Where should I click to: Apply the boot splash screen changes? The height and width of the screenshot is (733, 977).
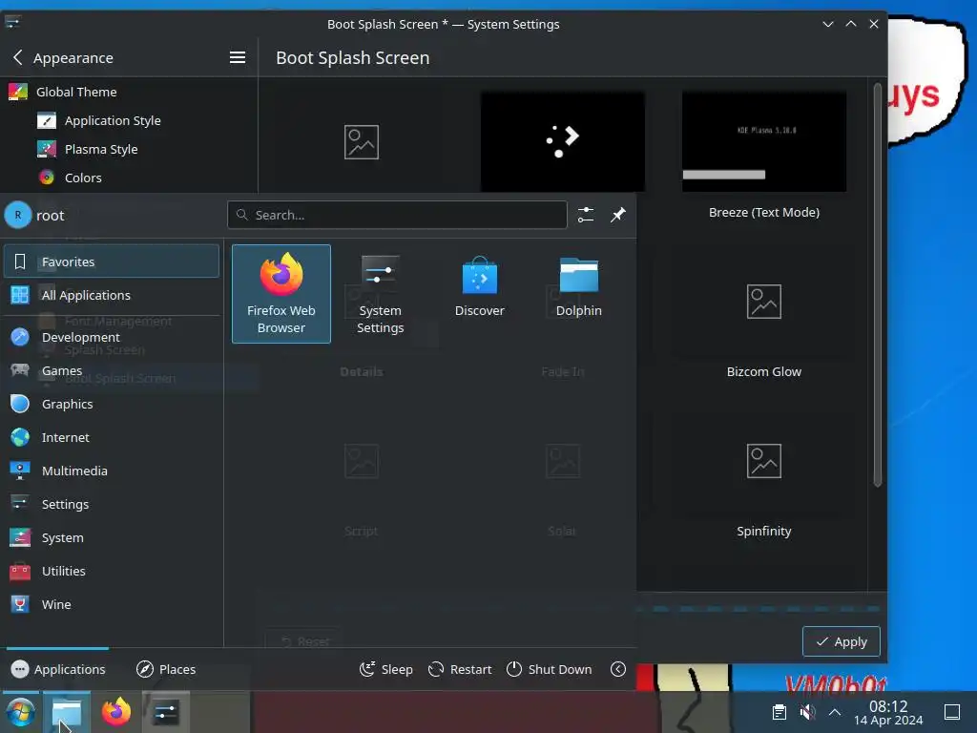[841, 641]
